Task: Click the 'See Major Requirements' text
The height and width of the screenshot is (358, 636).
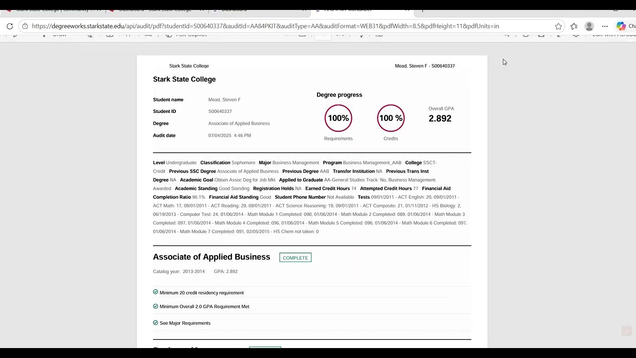Action: [185, 323]
